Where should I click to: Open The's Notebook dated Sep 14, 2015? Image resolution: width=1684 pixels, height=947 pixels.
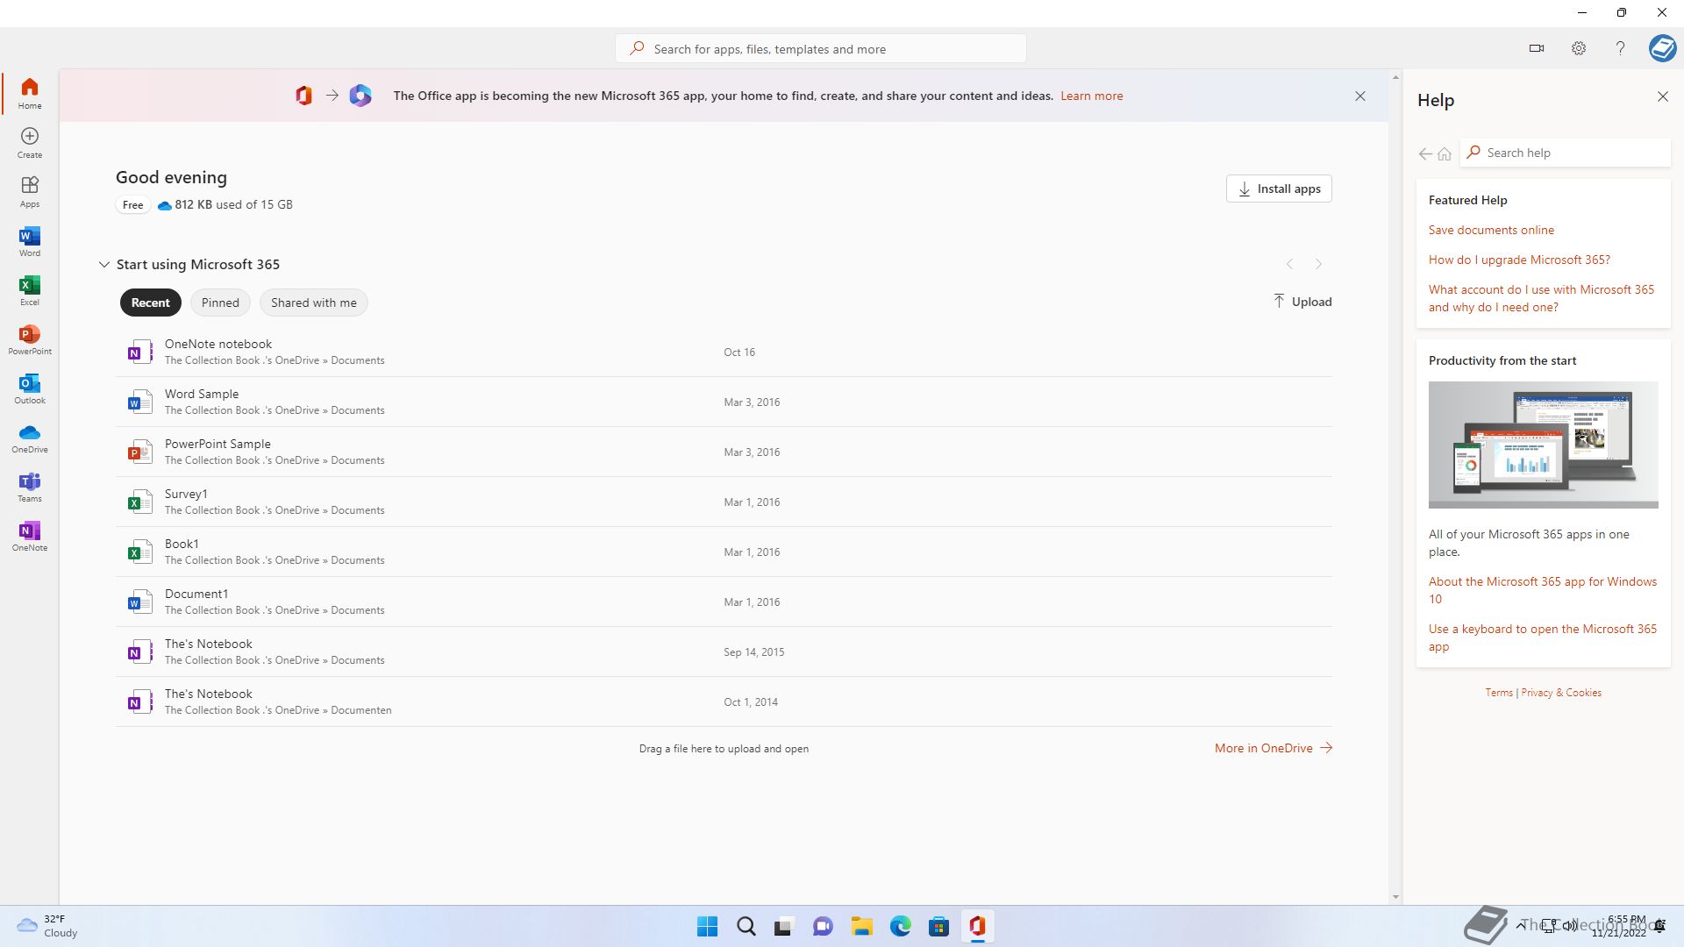click(724, 652)
